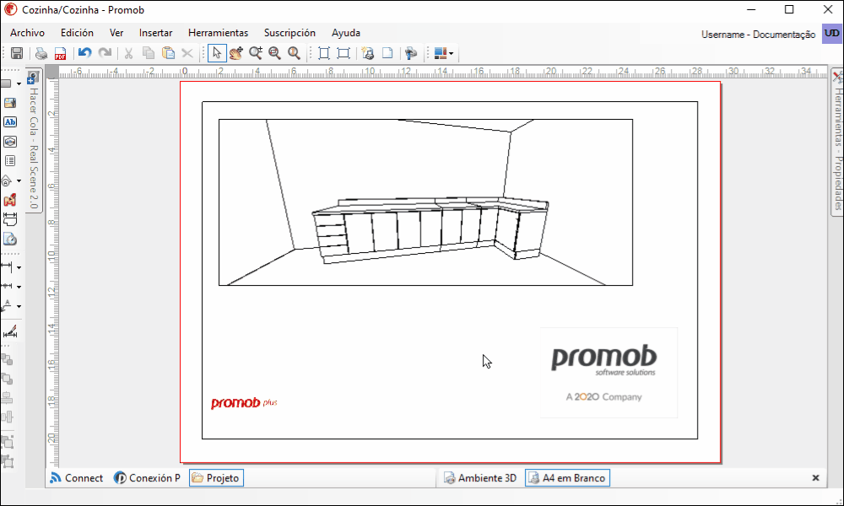Switch to the Projeto tab
This screenshot has width=844, height=506.
click(x=216, y=478)
